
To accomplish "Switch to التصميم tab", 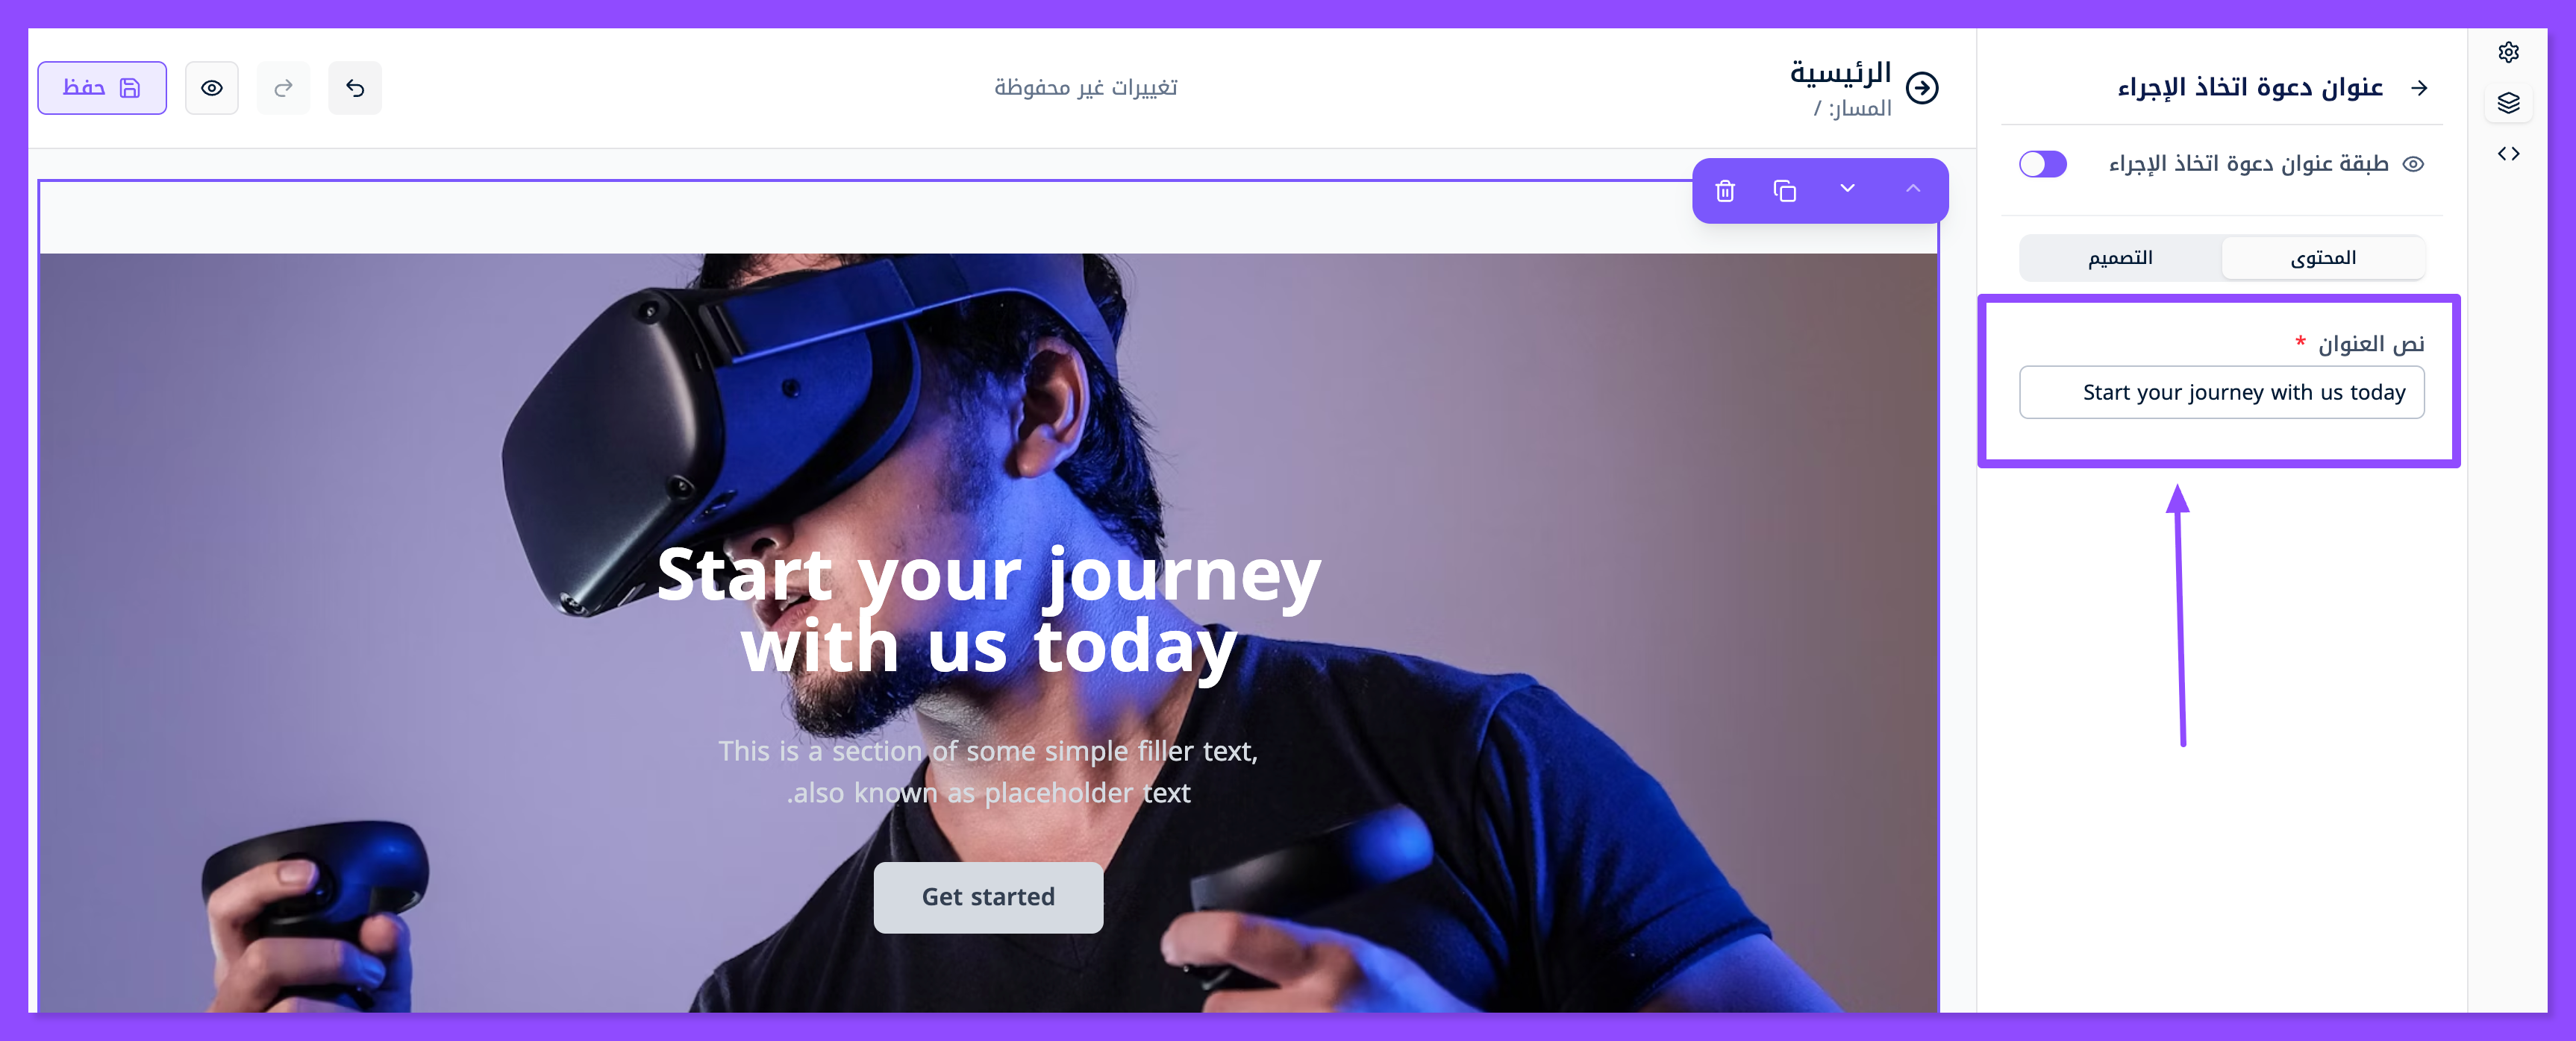I will pyautogui.click(x=2120, y=258).
